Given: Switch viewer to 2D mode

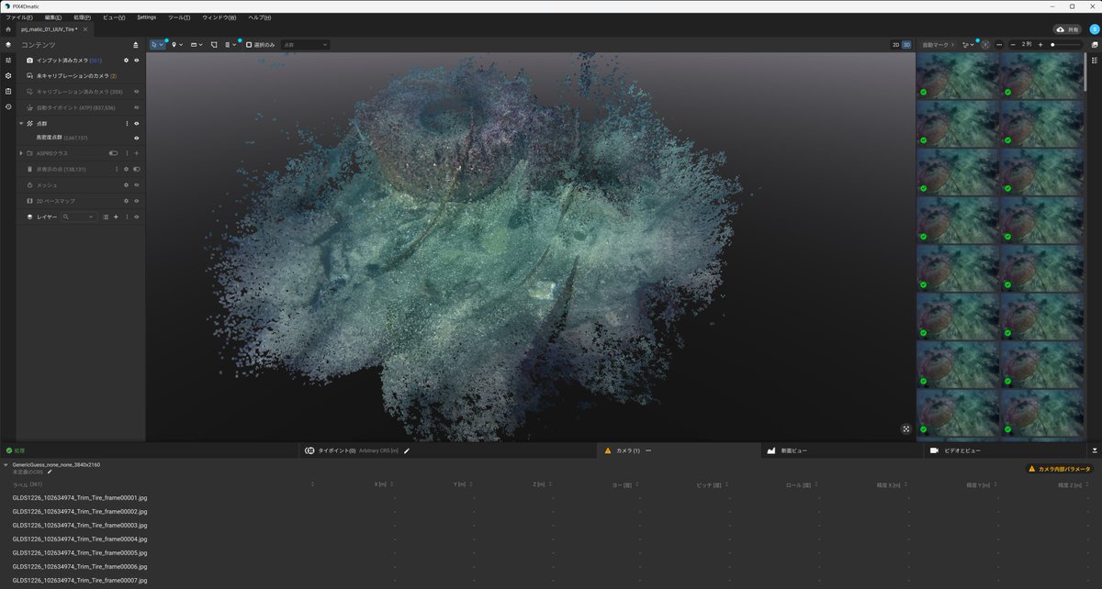Looking at the screenshot, I should point(895,44).
